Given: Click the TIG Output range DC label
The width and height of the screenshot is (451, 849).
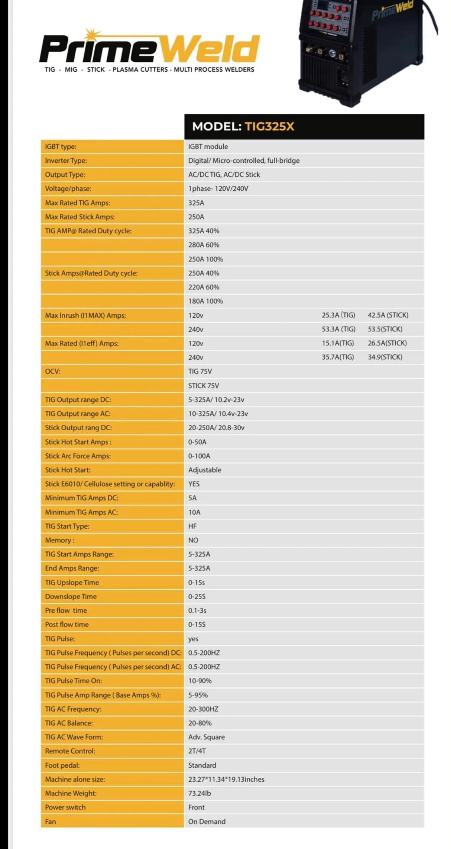Looking at the screenshot, I should (x=78, y=400).
